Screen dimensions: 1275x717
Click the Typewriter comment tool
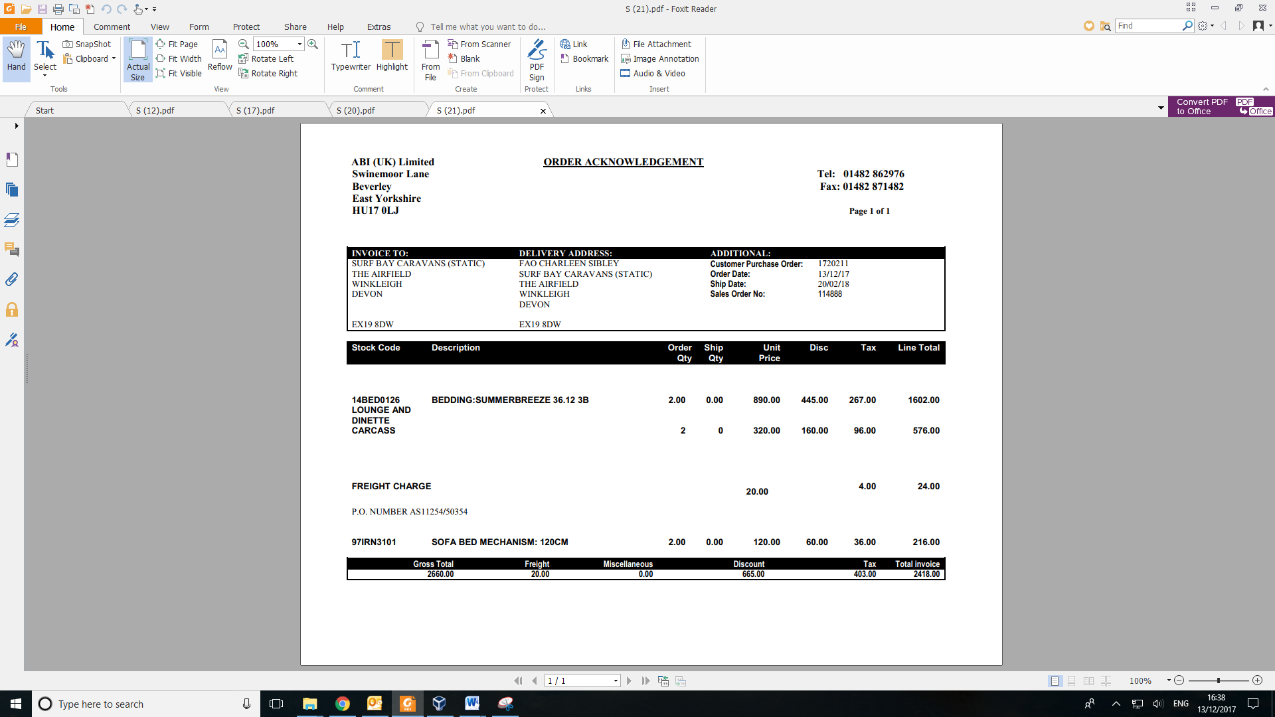[x=351, y=56]
